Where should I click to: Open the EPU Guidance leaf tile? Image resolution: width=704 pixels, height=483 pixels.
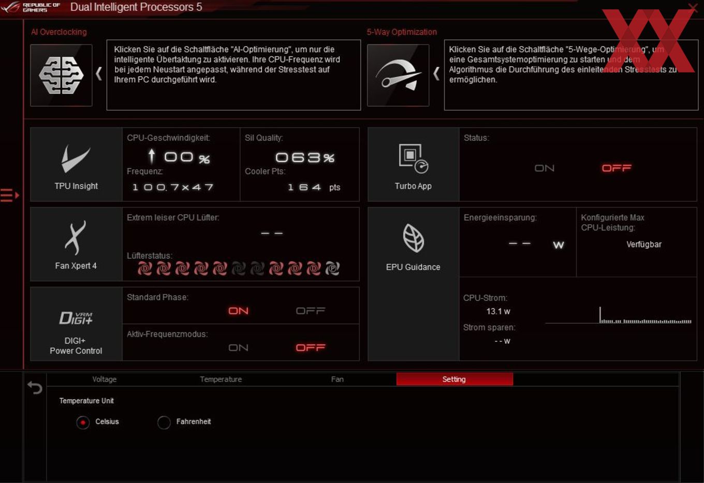click(413, 284)
